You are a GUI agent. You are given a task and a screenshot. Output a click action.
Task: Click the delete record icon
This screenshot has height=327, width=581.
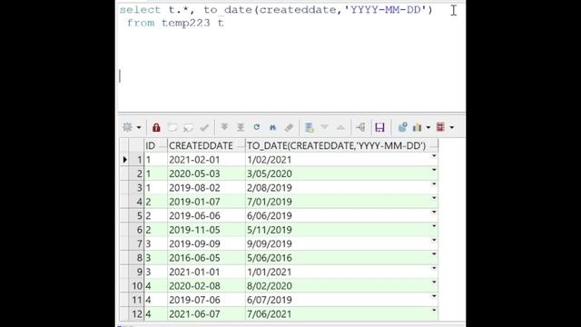pyautogui.click(x=188, y=127)
